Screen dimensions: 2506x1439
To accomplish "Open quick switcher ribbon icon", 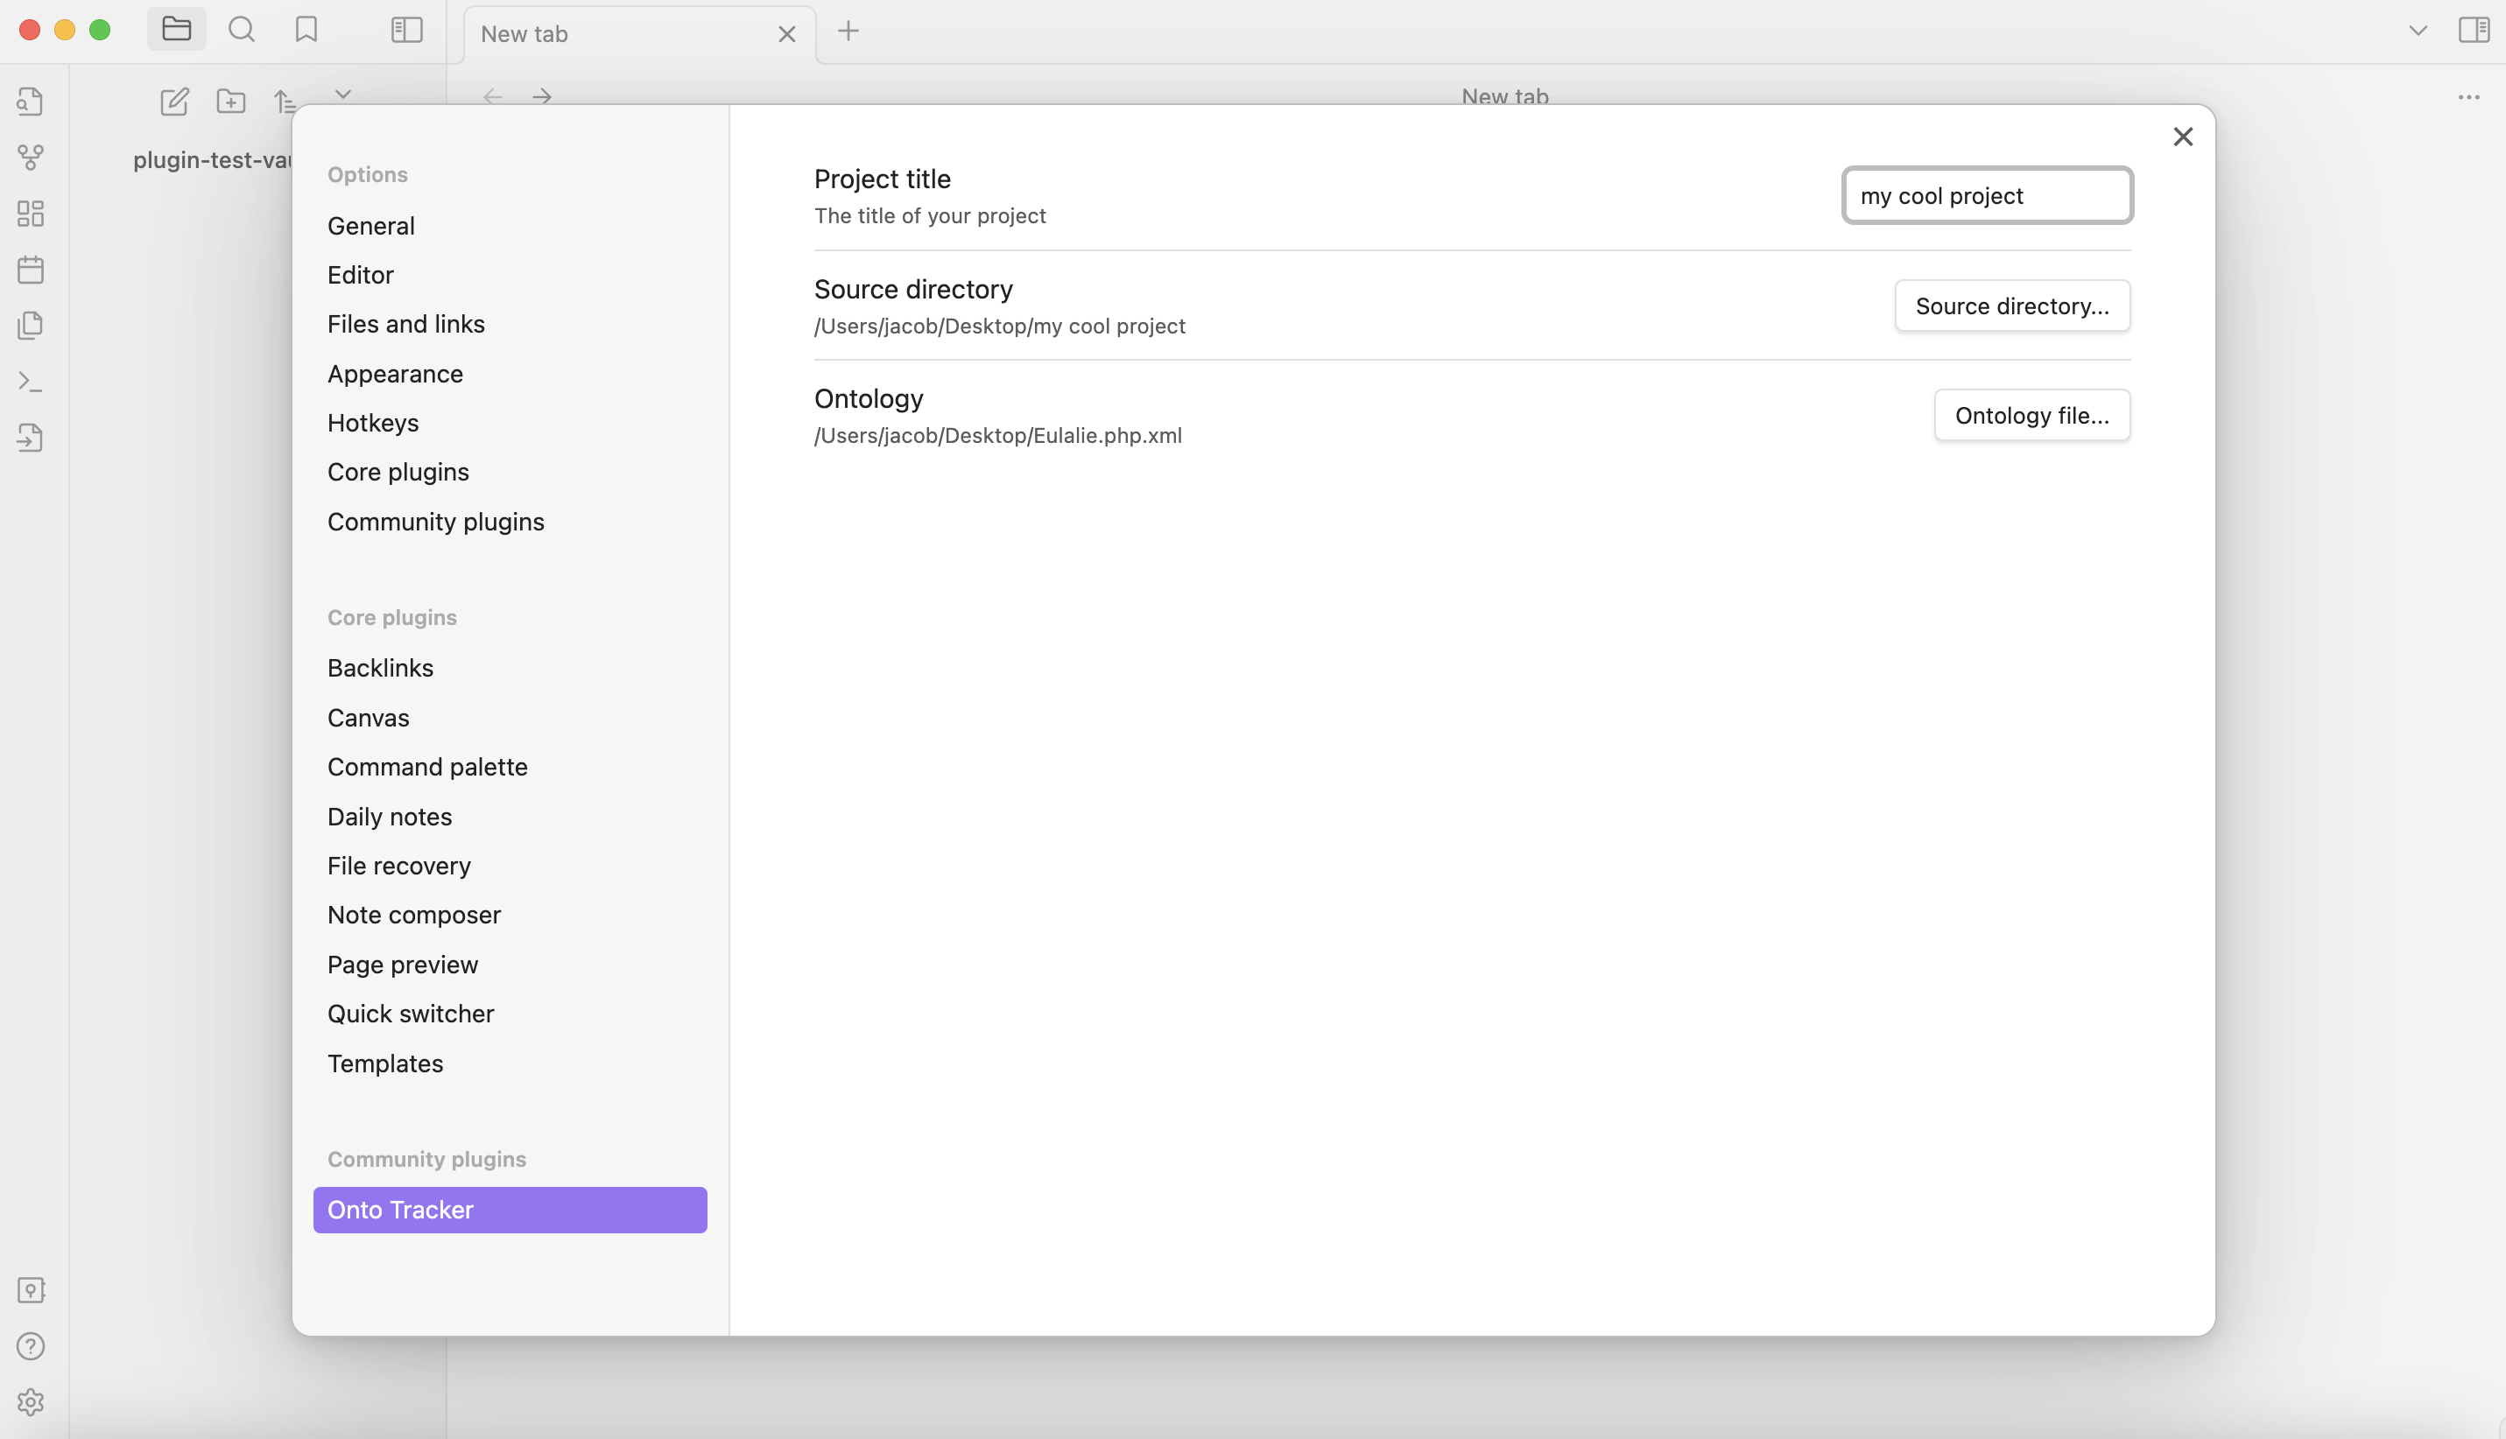I will [31, 101].
